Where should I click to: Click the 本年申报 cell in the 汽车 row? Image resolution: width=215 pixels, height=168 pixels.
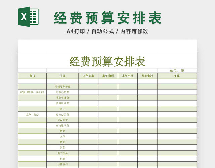click(x=128, y=148)
